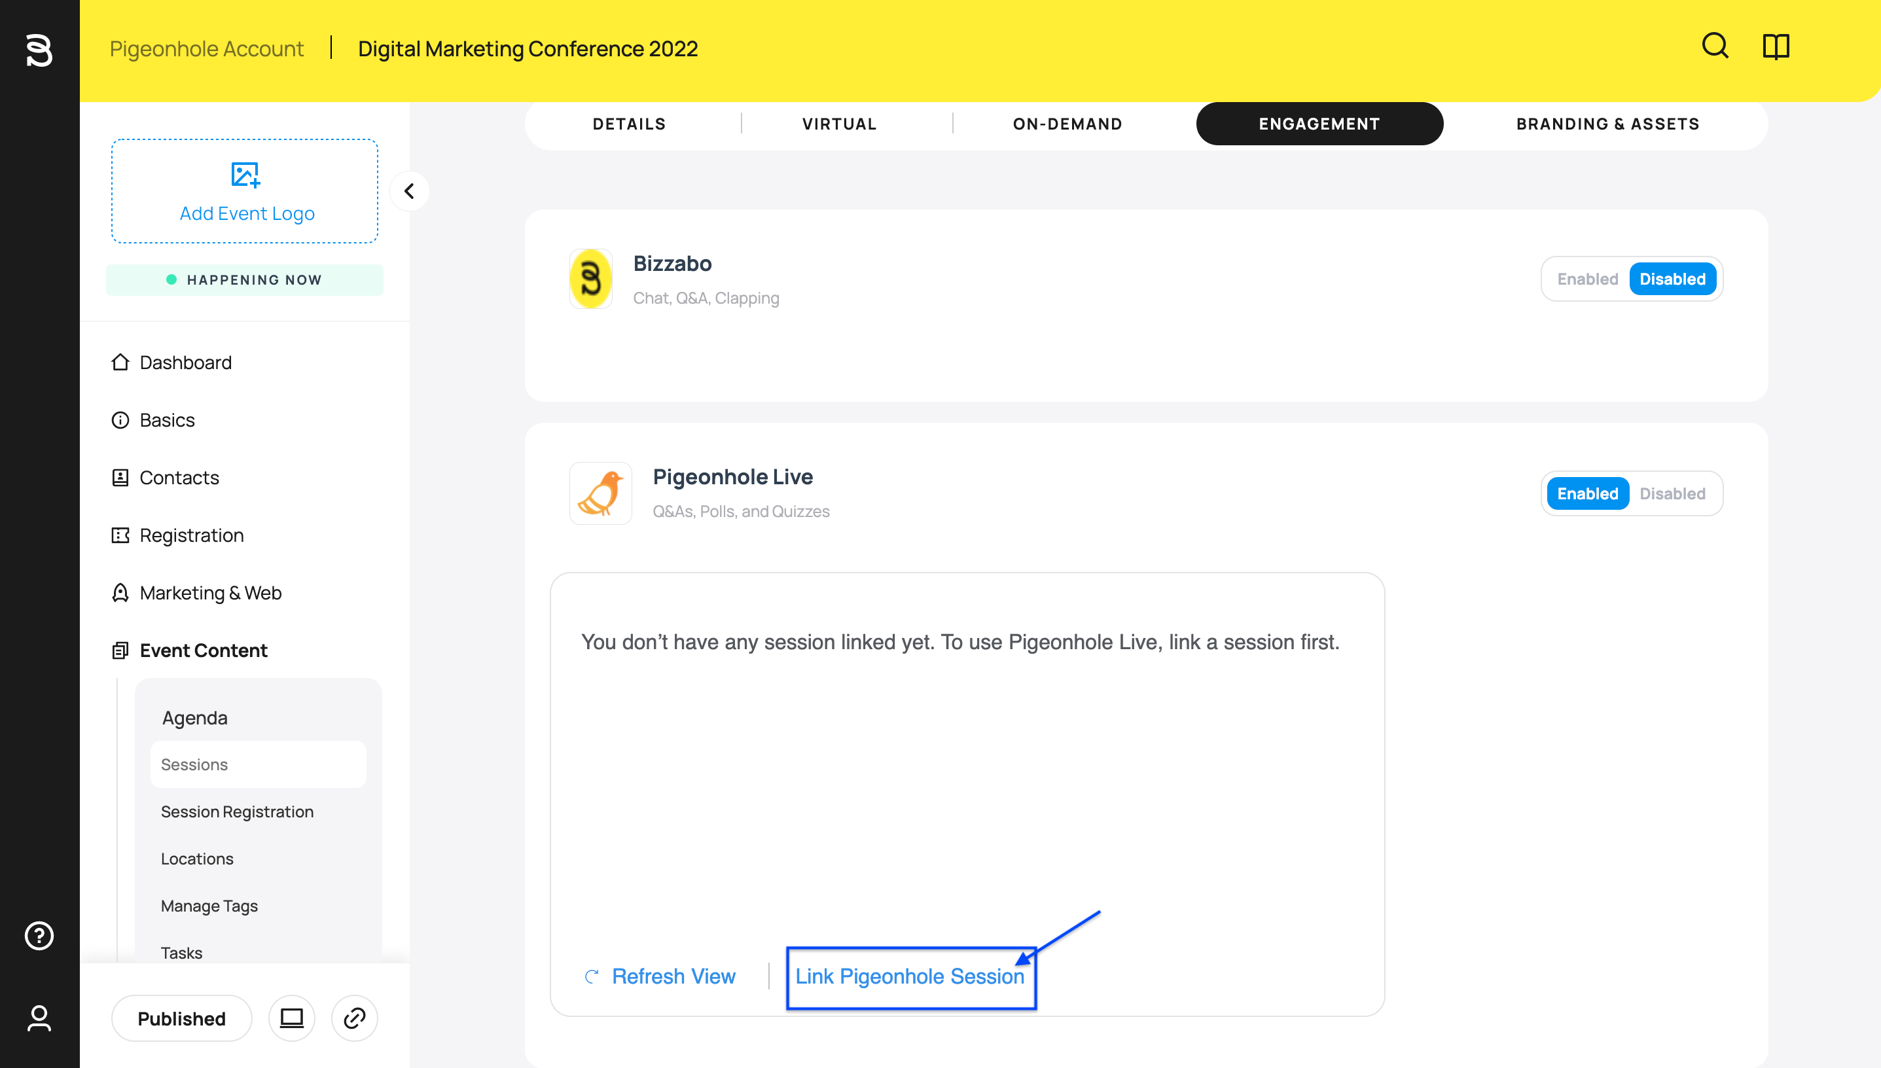Click the copy link icon button
The width and height of the screenshot is (1881, 1068).
pyautogui.click(x=354, y=1018)
